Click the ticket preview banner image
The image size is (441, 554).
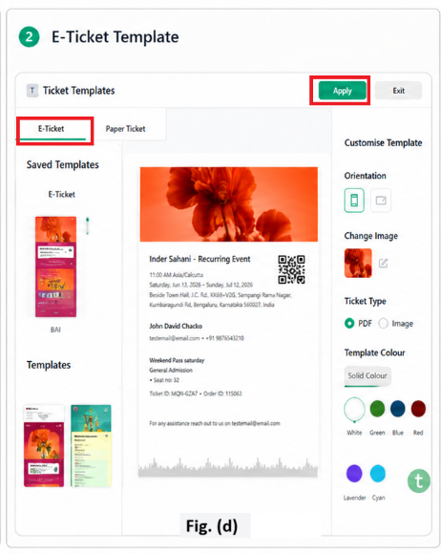229,204
